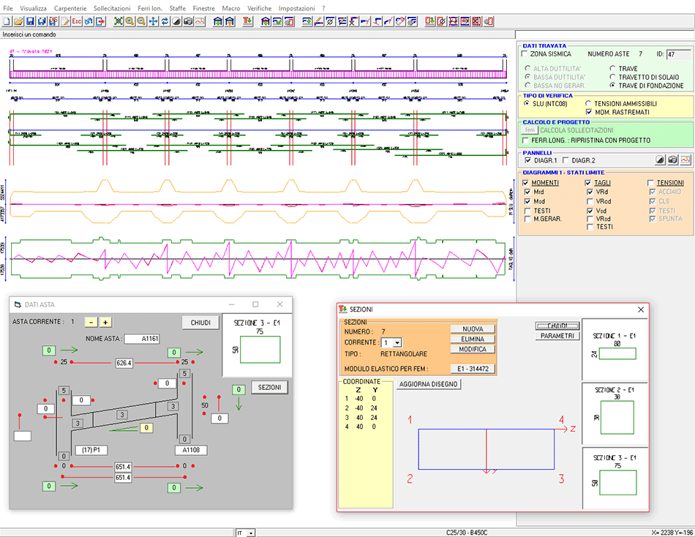This screenshot has height=537, width=695.
Task: Enable the ZONA SISMICA checkbox
Action: tap(525, 53)
